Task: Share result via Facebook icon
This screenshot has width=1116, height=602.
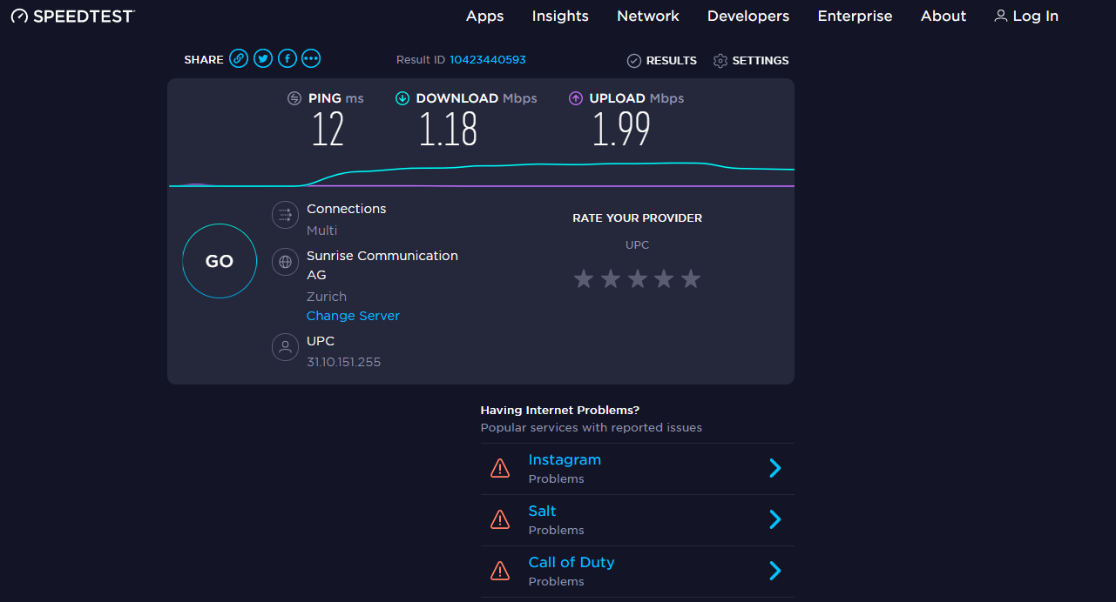Action: point(287,59)
